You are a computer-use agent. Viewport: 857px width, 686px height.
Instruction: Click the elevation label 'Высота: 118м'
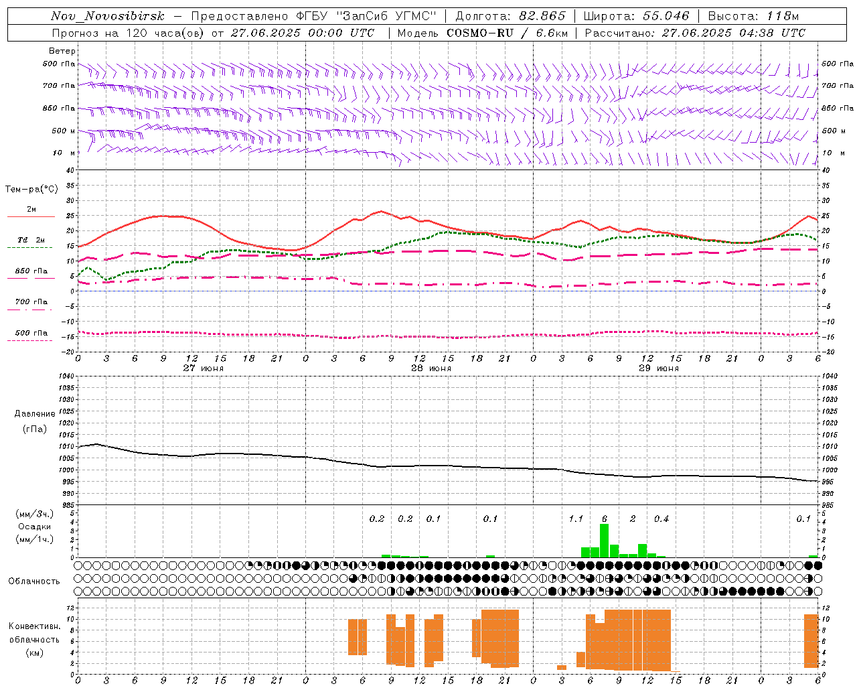point(753,16)
